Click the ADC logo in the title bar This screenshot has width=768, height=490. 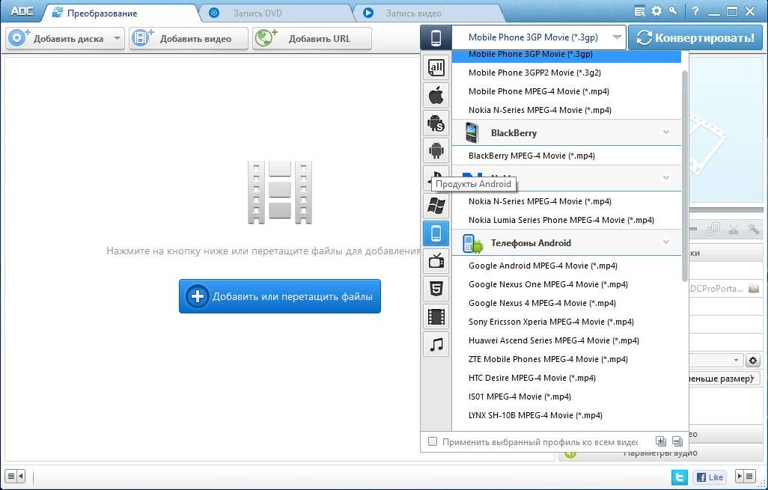click(22, 11)
